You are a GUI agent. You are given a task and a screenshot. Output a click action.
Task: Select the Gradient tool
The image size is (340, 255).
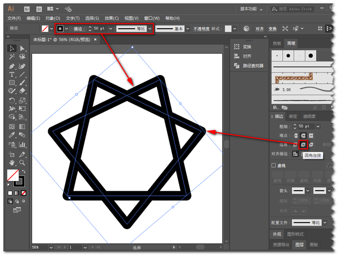pyautogui.click(x=22, y=127)
